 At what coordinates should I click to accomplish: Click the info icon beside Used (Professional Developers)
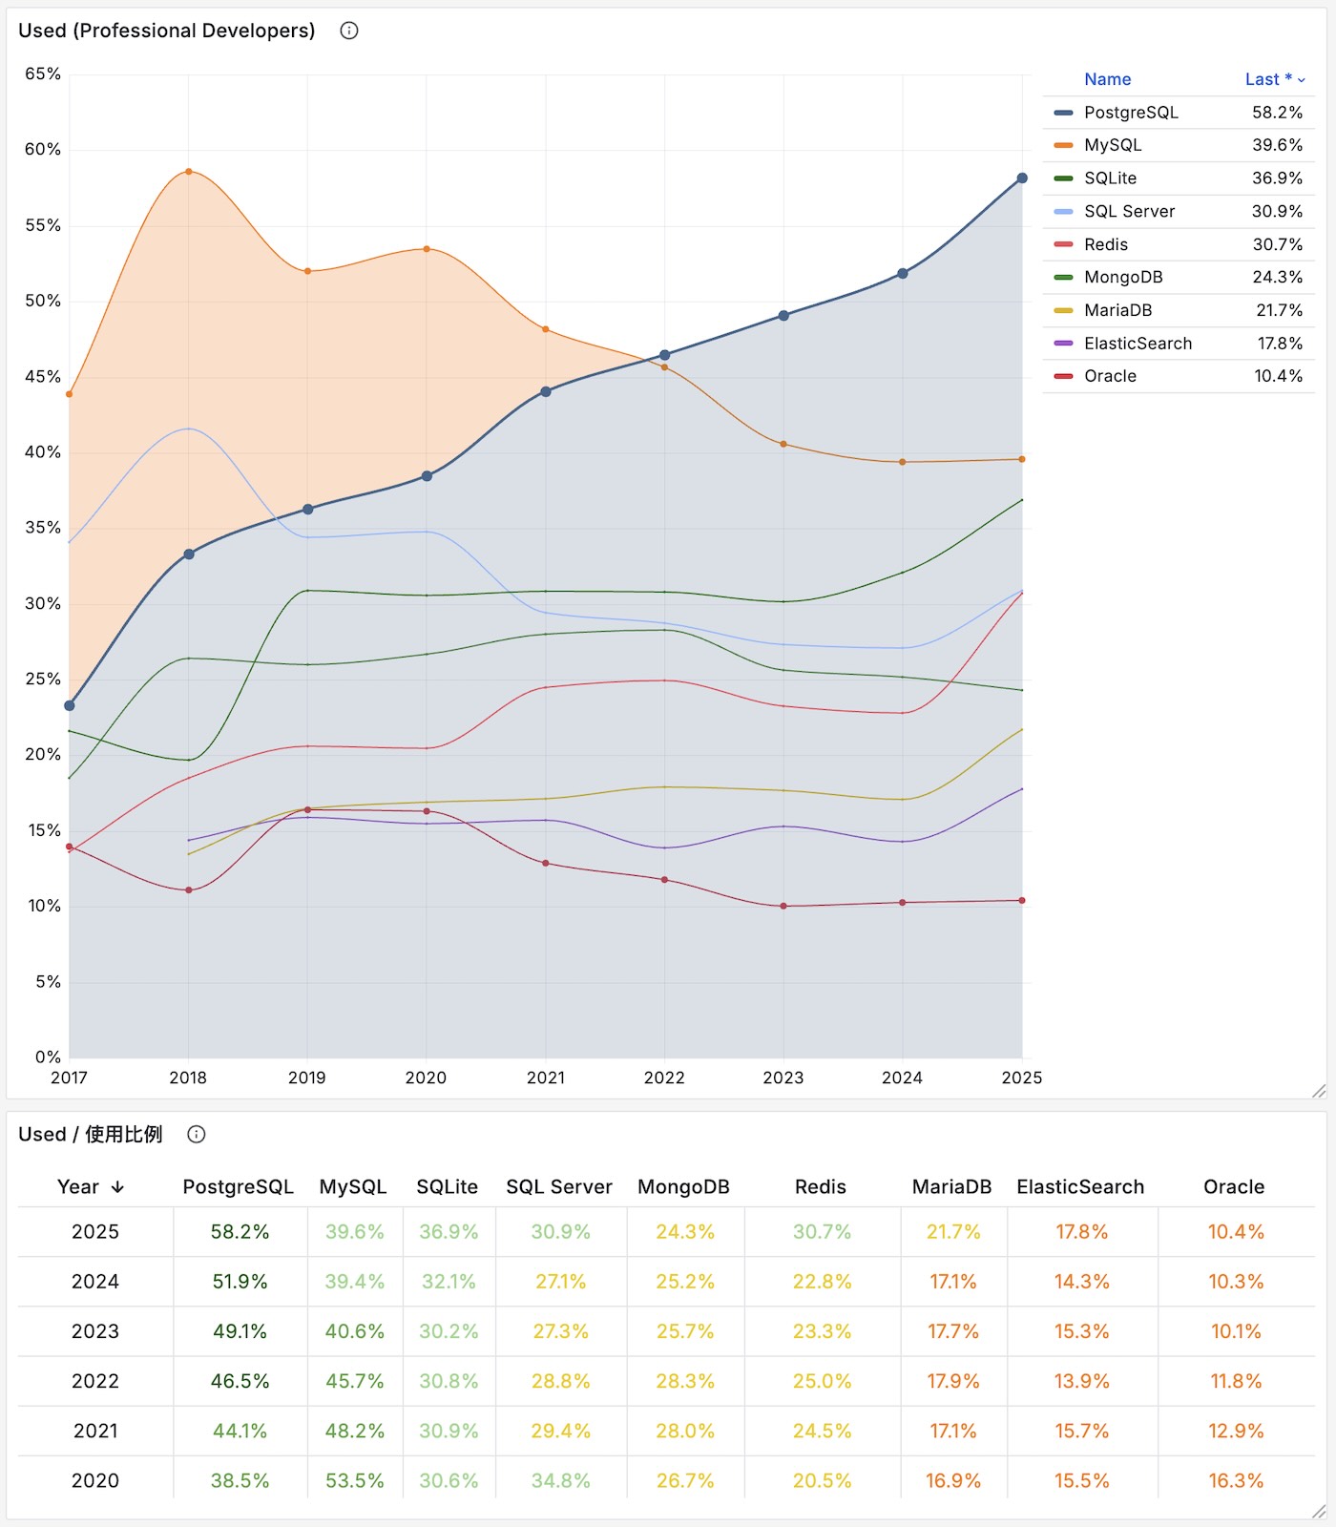(349, 31)
